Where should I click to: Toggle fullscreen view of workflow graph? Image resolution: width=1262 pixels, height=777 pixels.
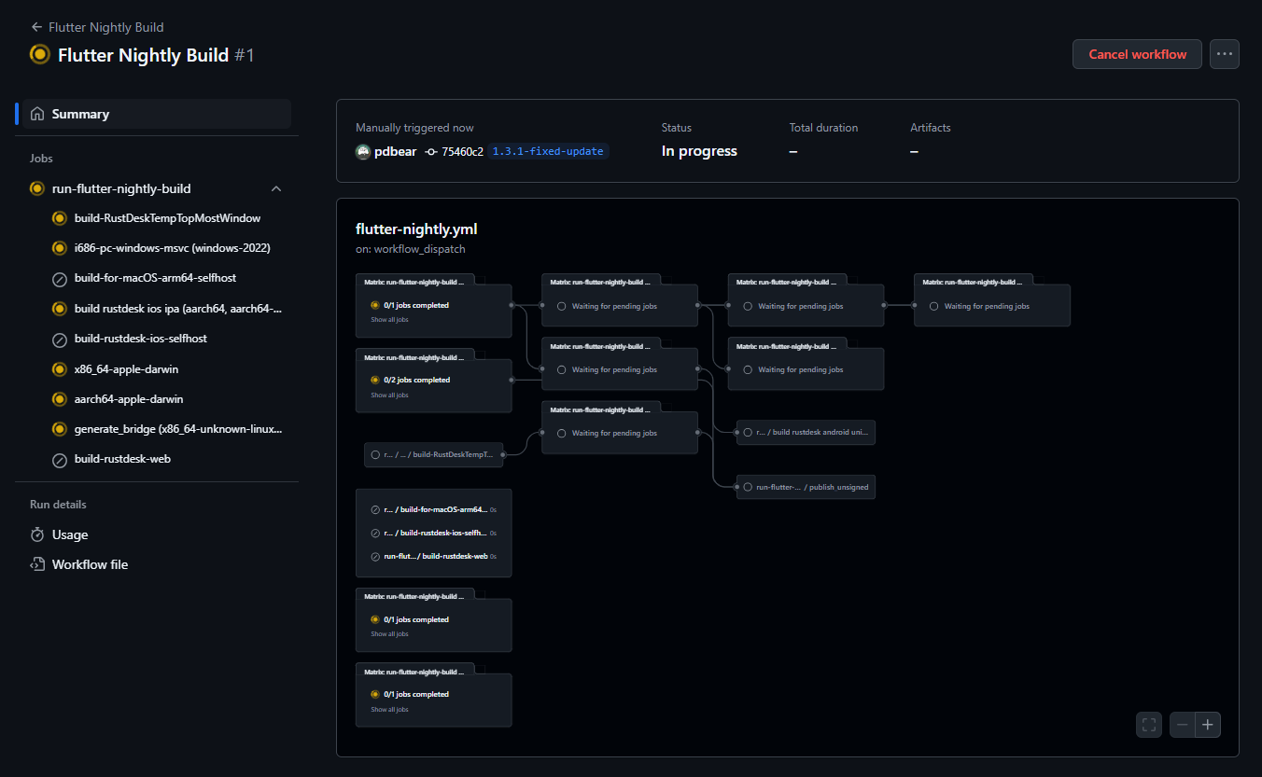pos(1149,724)
